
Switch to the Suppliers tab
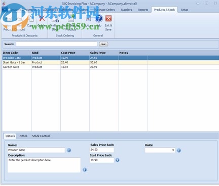(126, 10)
